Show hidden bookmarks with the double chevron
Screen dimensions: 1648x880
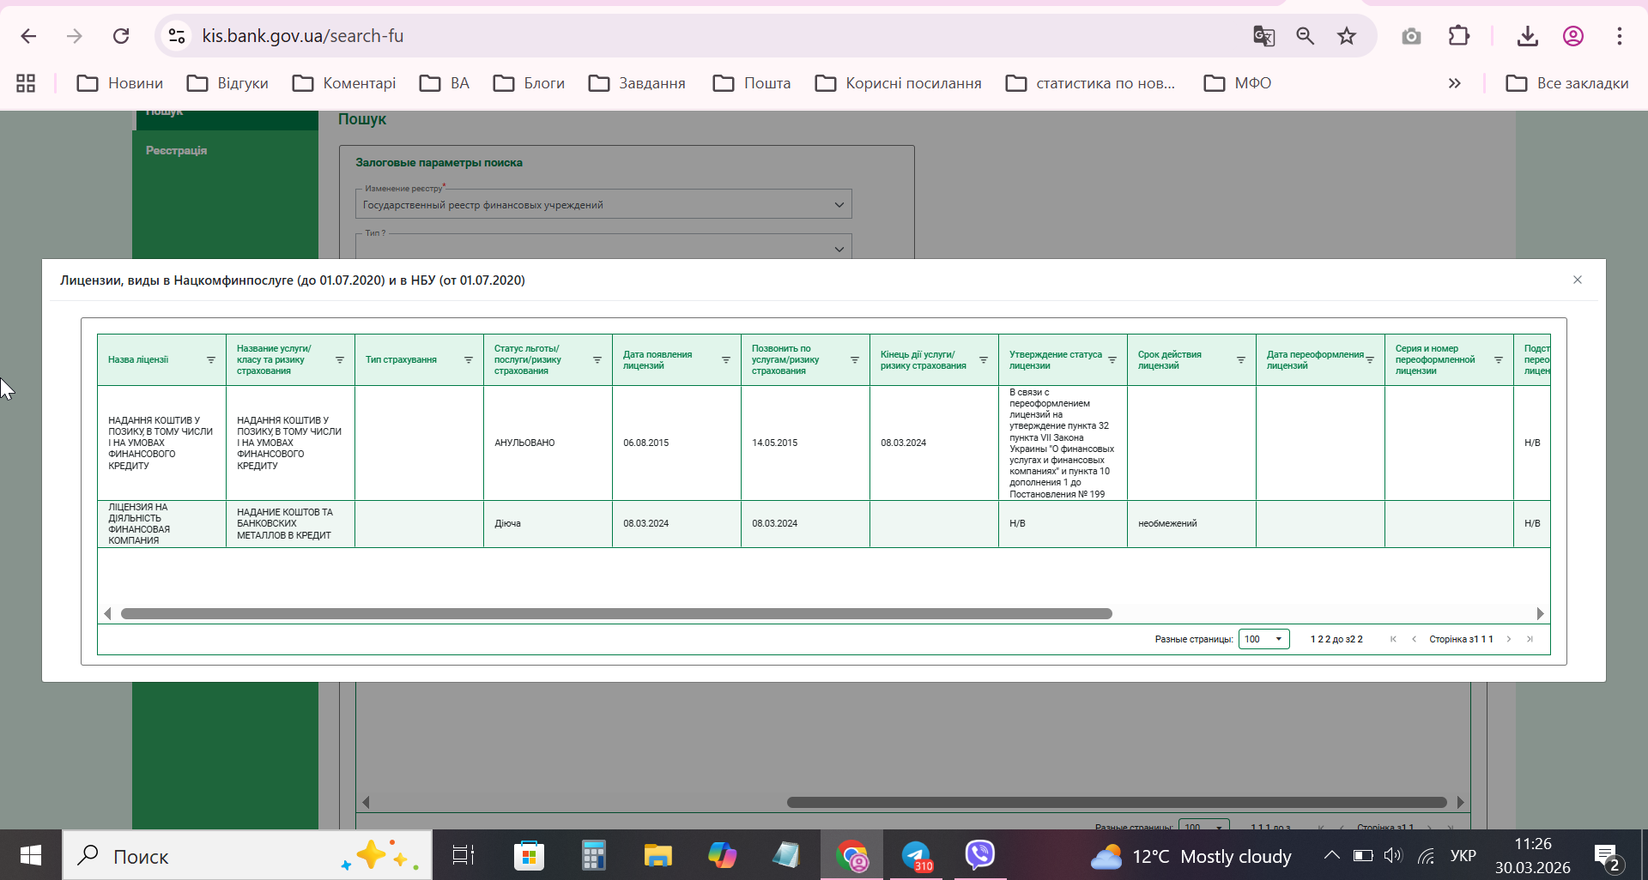pos(1454,83)
